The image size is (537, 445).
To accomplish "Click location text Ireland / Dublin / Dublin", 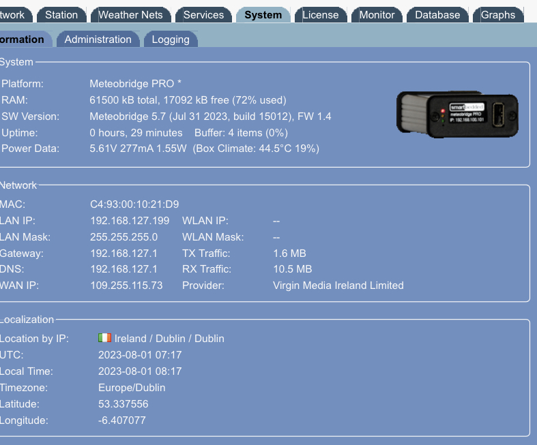I will tap(169, 339).
